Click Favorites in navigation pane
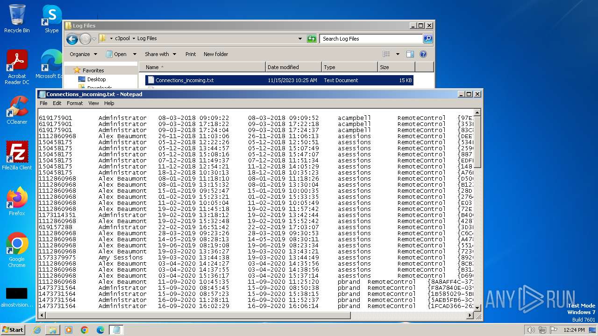This screenshot has width=598, height=336. coord(93,70)
